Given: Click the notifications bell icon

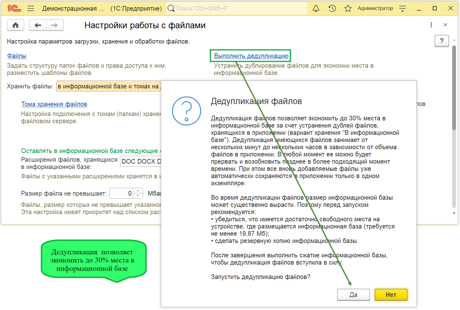Looking at the screenshot, I should coord(316,8).
